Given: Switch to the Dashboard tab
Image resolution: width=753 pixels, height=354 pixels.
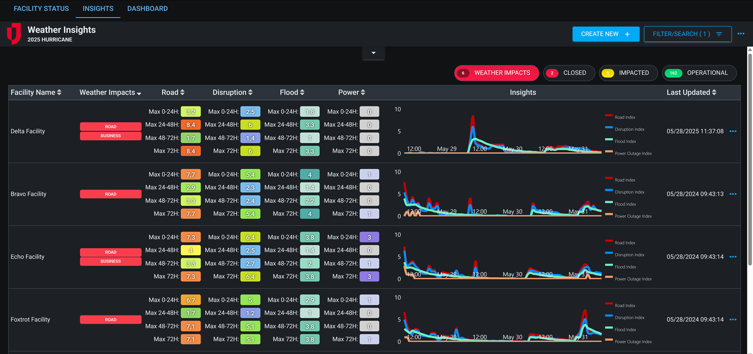Looking at the screenshot, I should (147, 8).
